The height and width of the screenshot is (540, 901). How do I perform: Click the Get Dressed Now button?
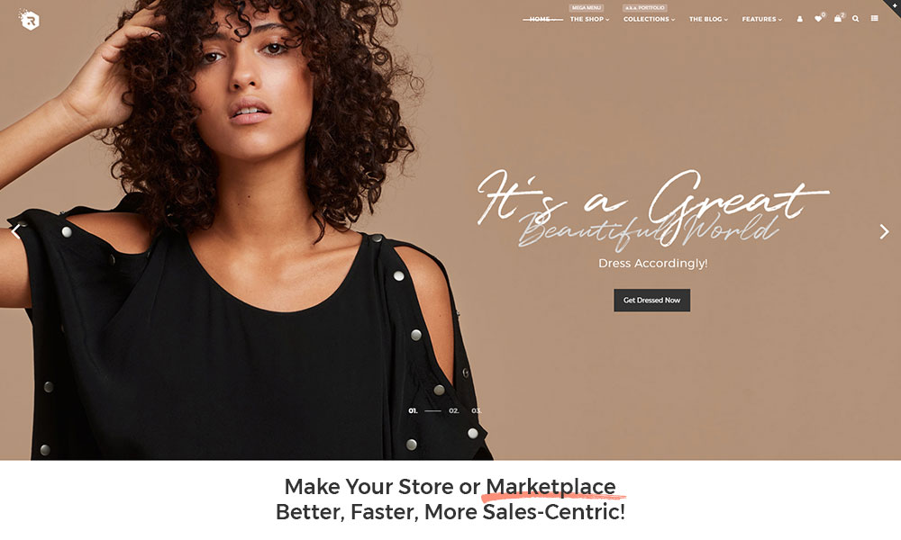651,300
